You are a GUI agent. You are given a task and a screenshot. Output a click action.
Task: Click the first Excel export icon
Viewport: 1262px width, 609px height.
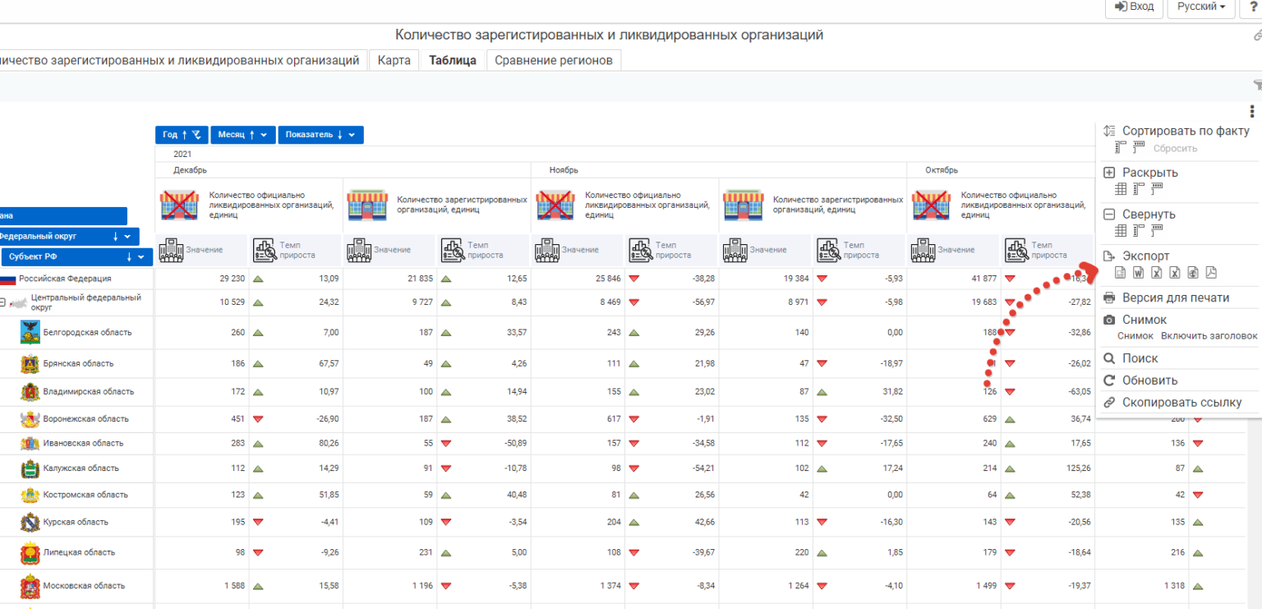(1157, 273)
